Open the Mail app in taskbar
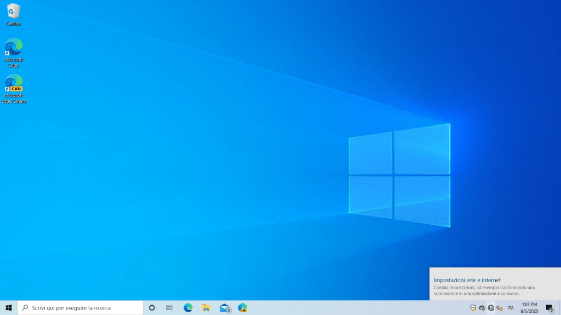This screenshot has width=561, height=315. tap(224, 308)
